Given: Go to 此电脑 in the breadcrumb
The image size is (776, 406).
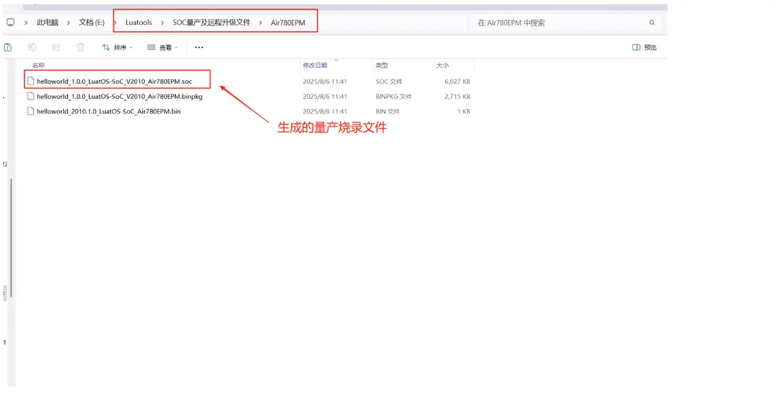Looking at the screenshot, I should pos(47,23).
